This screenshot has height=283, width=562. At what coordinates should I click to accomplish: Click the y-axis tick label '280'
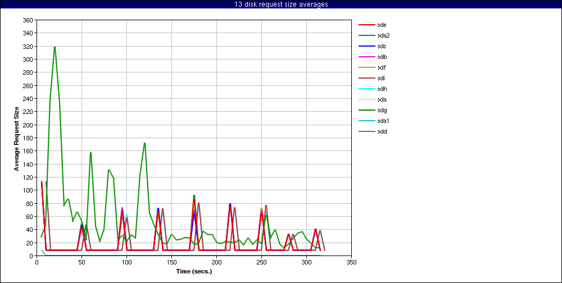29,73
